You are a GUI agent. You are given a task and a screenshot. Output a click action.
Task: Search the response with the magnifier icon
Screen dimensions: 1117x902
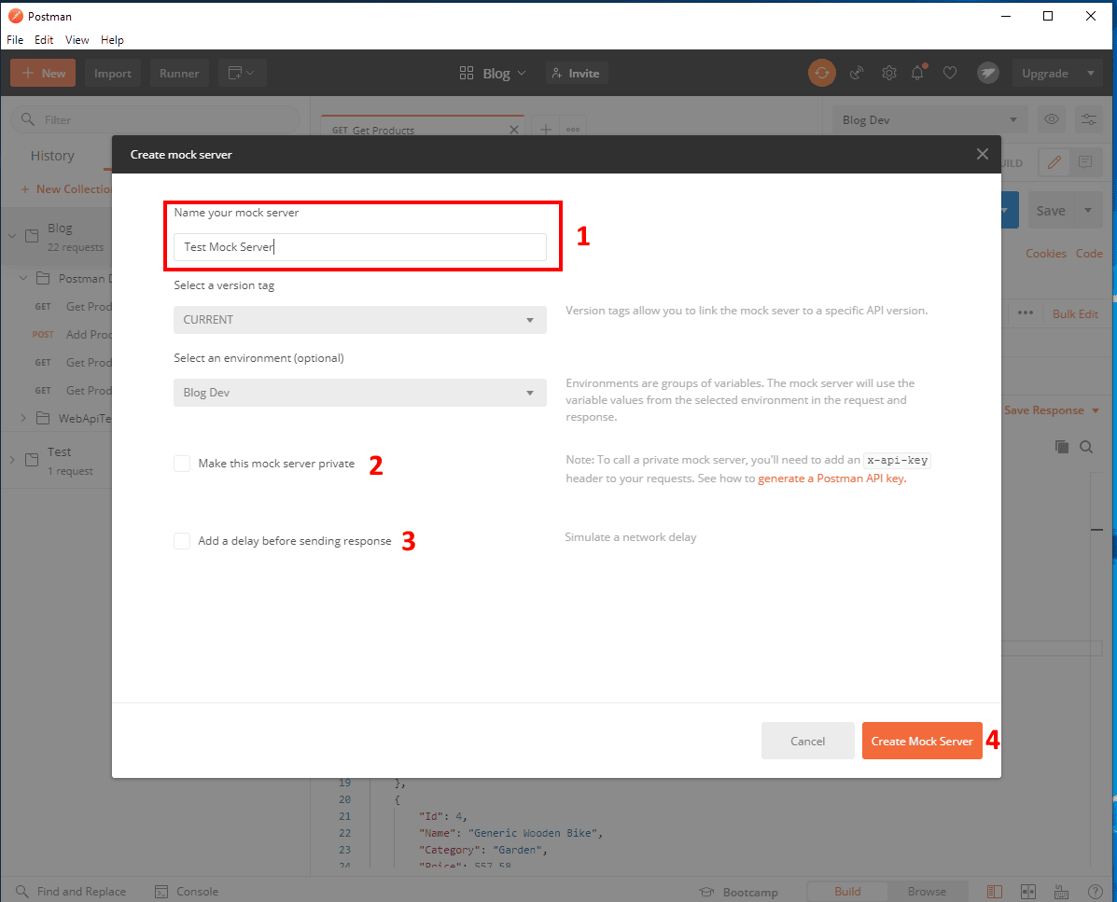1086,447
